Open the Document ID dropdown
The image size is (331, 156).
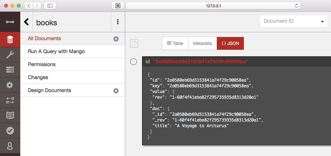coord(294,22)
